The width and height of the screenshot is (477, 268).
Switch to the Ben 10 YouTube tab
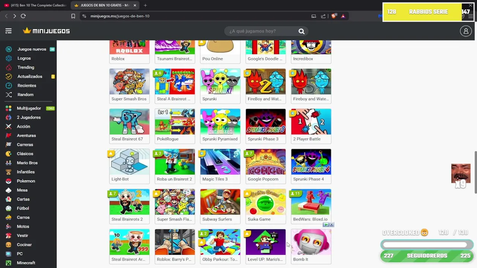(x=35, y=5)
